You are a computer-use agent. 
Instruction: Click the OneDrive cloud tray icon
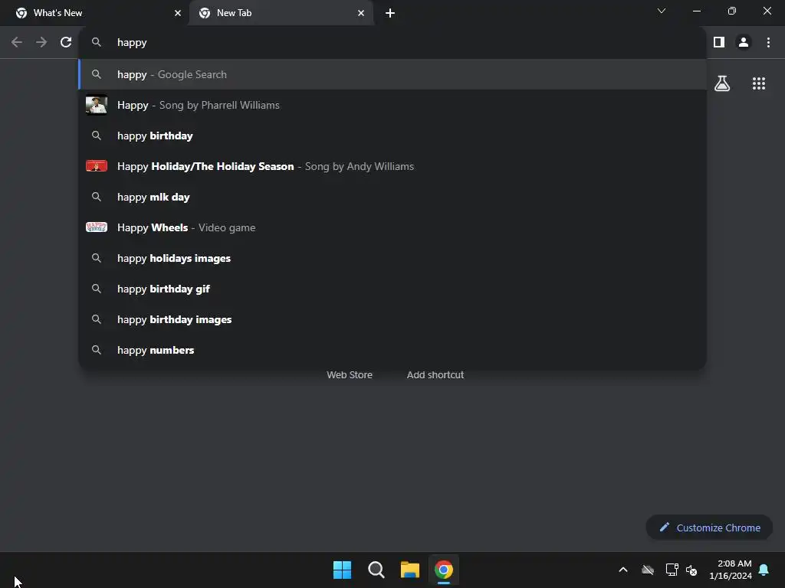pos(648,570)
